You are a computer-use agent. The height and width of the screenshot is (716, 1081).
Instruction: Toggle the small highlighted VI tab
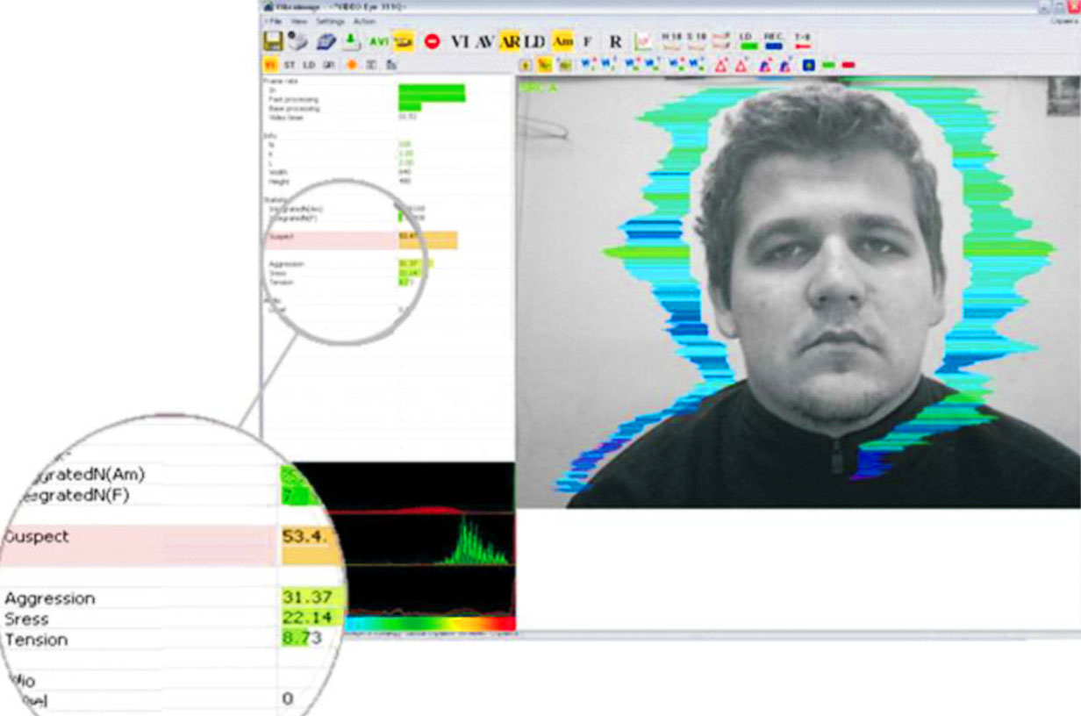click(270, 65)
